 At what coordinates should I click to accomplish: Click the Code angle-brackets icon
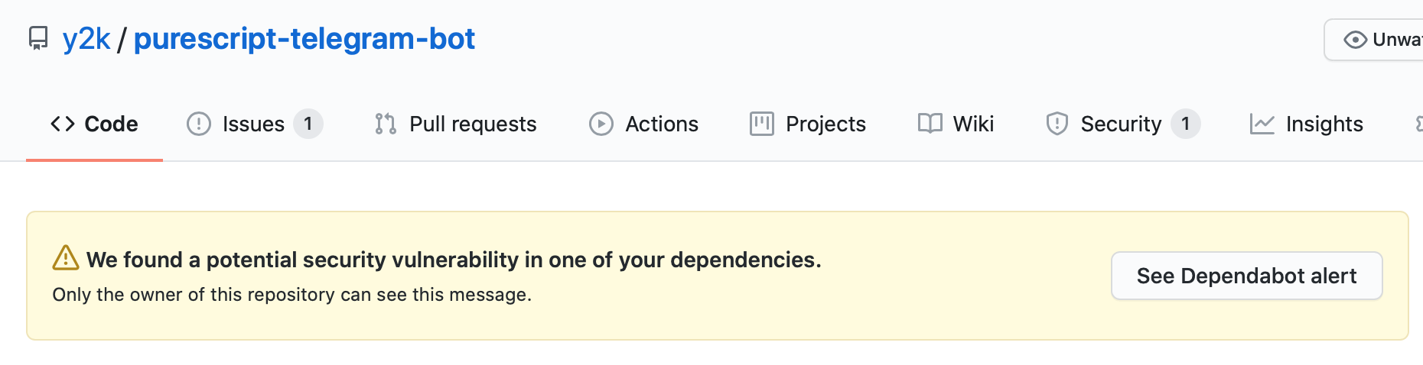[63, 124]
